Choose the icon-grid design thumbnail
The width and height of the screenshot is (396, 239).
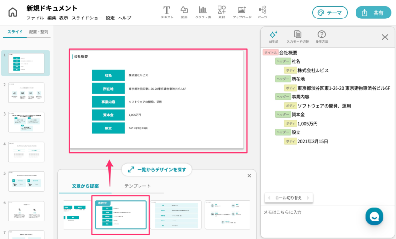(227, 215)
